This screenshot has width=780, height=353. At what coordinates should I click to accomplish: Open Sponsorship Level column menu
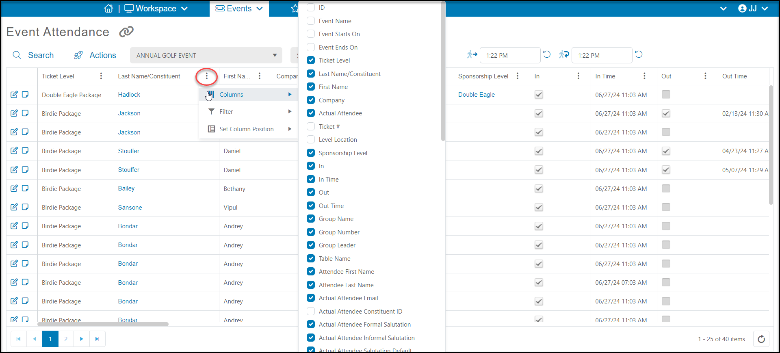tap(518, 76)
